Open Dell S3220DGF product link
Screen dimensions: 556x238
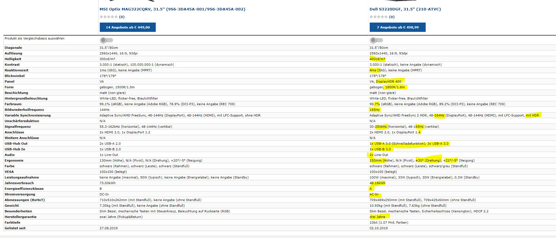click(x=405, y=9)
